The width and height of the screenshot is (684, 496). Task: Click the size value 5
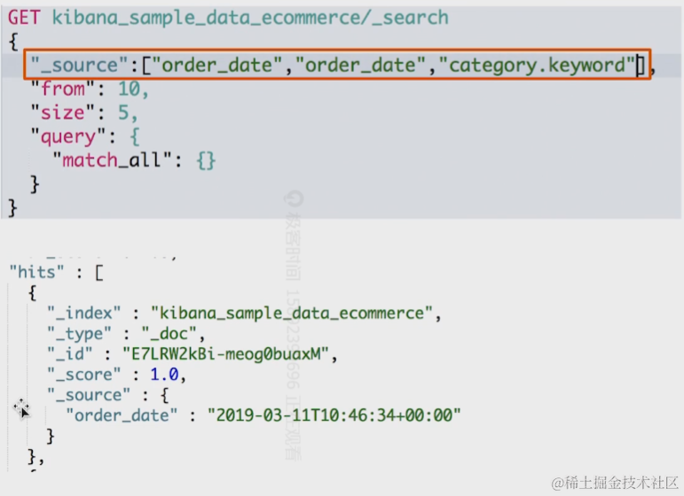pos(123,112)
